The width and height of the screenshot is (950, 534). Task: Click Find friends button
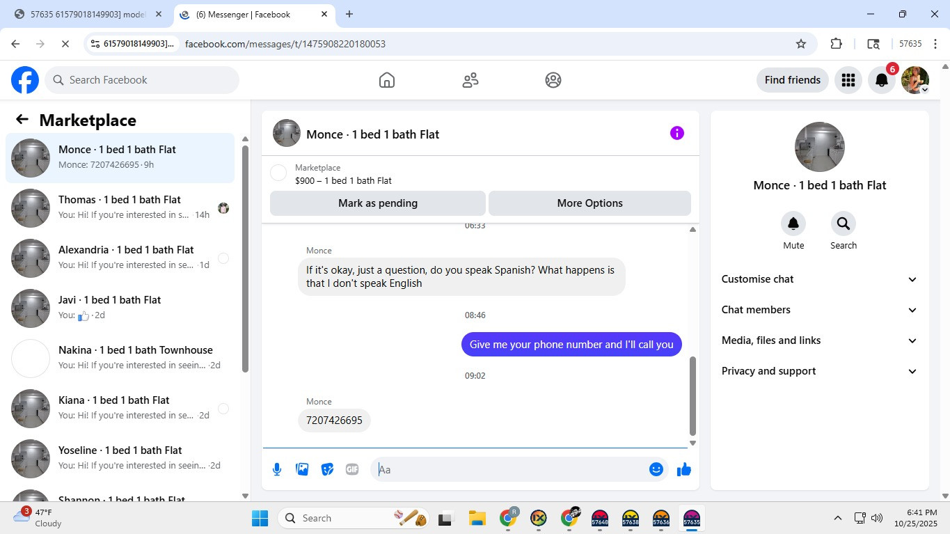[793, 80]
